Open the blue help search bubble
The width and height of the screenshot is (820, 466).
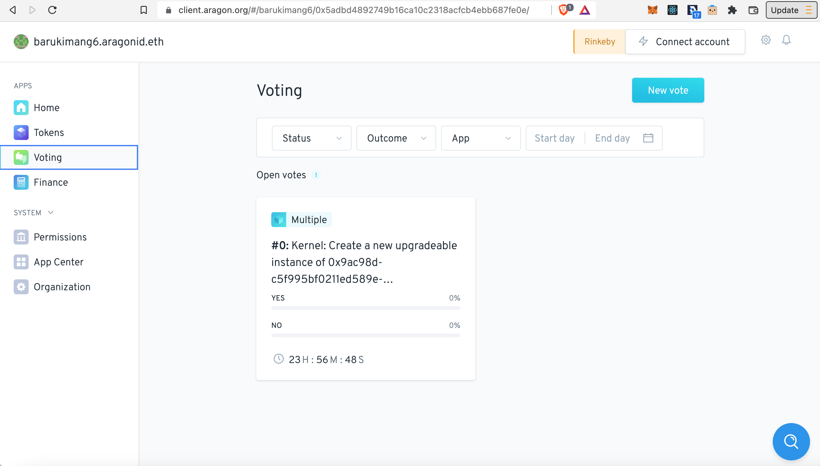click(x=791, y=441)
